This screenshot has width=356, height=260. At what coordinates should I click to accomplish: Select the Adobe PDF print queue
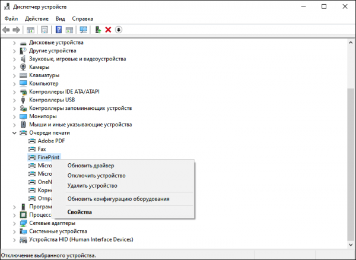51,141
